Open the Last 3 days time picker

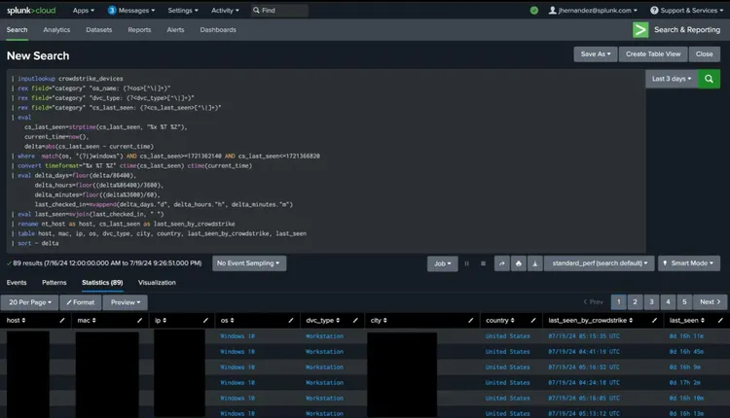coord(674,79)
